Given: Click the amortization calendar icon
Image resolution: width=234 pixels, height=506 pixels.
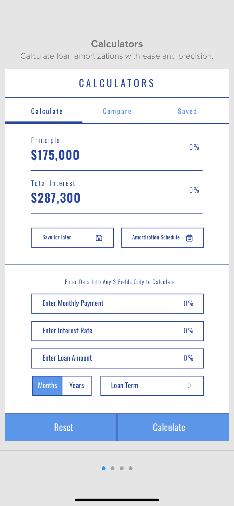Looking at the screenshot, I should tap(189, 238).
